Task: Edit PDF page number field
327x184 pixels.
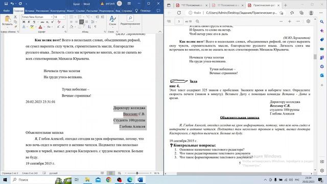Action: pyautogui.click(x=179, y=21)
